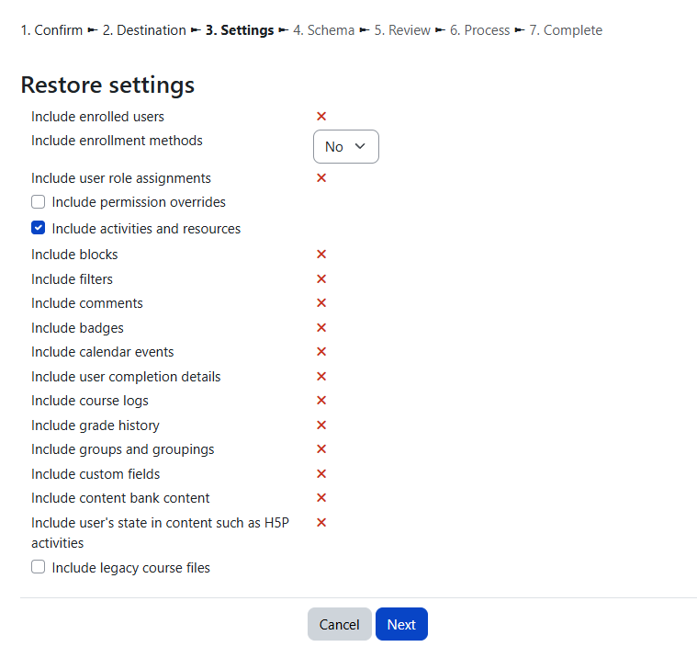
Task: Click the Include enrollment methods label
Action: pyautogui.click(x=117, y=141)
